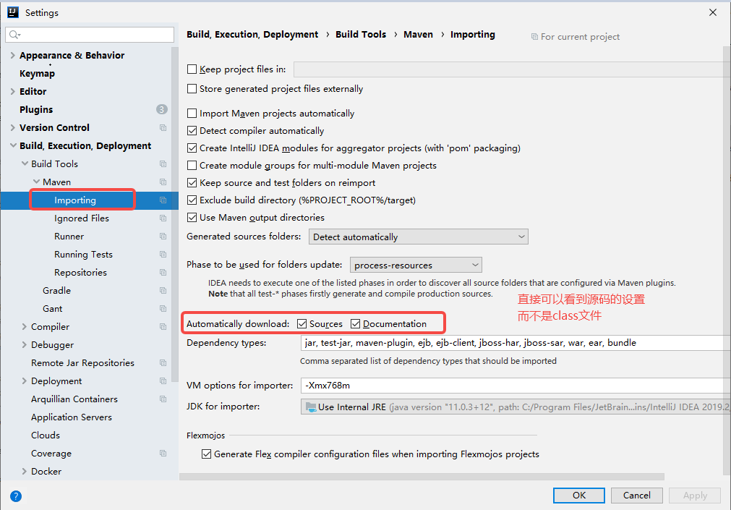
Task: Click the Dependency types text field
Action: coord(515,343)
